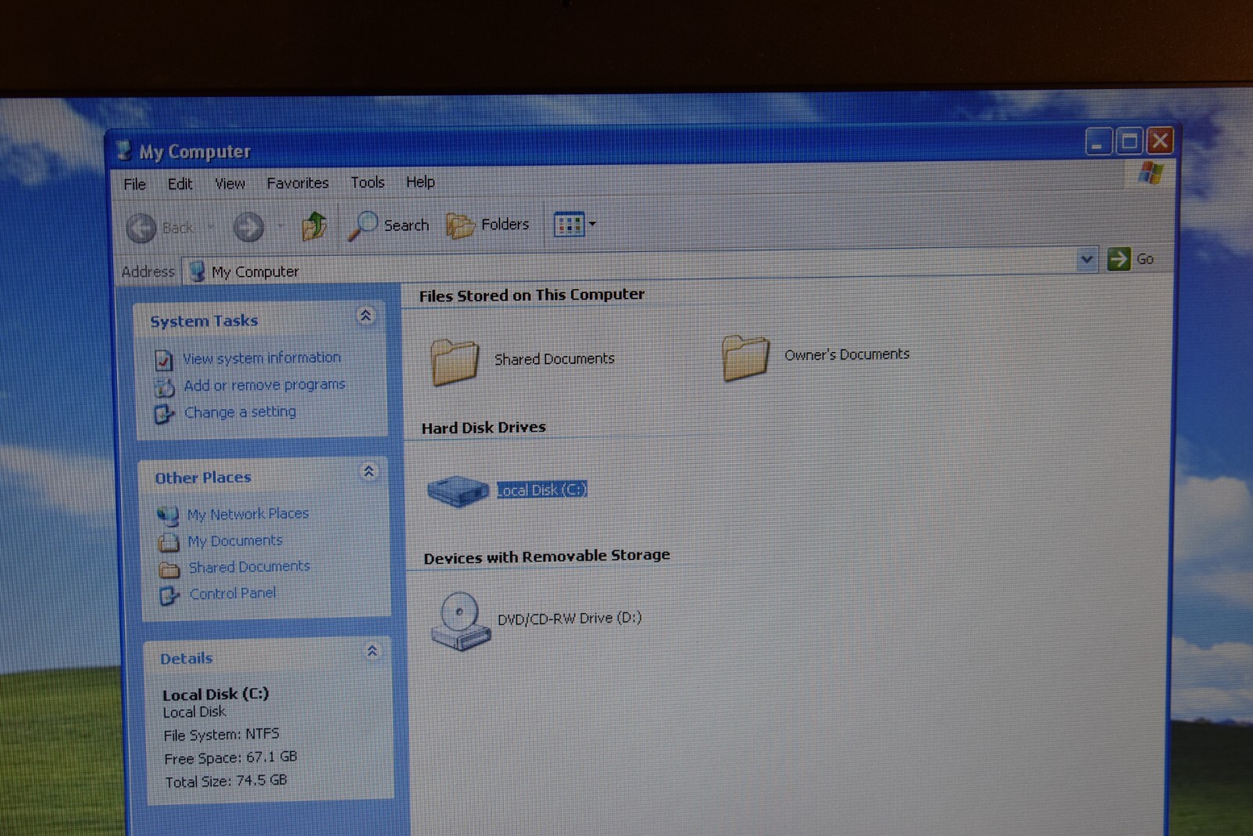Open the Edit menu
Screen dimensions: 1253x836
[x=180, y=183]
